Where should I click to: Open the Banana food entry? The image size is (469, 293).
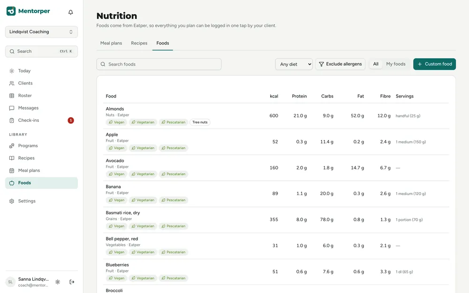click(113, 187)
